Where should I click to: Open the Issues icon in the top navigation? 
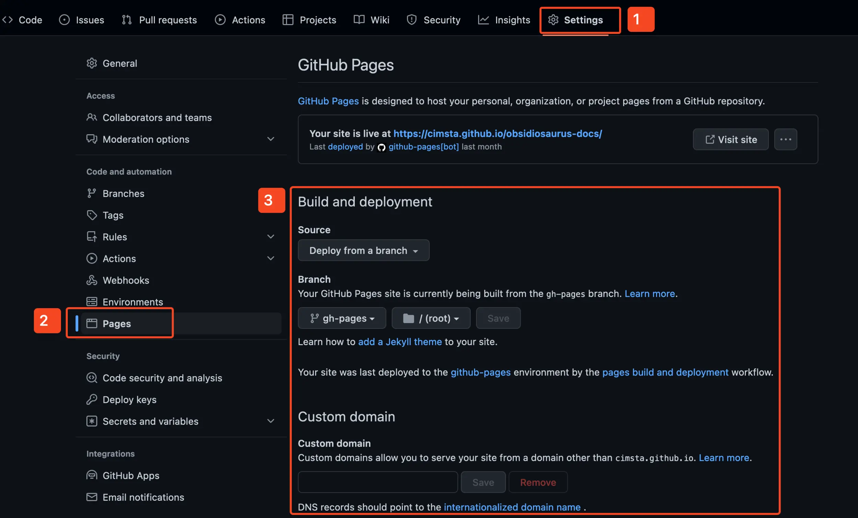64,20
